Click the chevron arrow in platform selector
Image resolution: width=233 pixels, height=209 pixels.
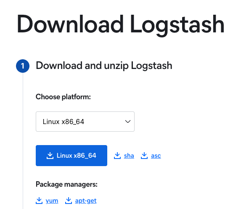pos(128,122)
